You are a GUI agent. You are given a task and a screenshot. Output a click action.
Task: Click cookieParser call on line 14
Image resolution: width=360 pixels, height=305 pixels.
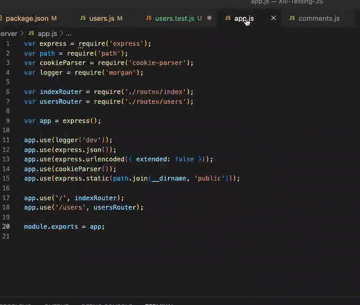click(x=82, y=169)
